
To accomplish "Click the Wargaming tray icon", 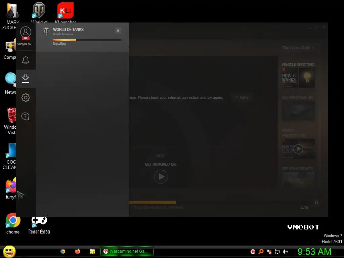I will [x=253, y=252].
